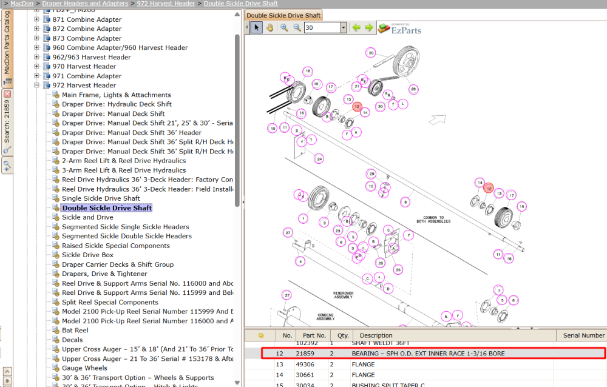
Task: Click the EzParts logo
Action: tap(399, 29)
